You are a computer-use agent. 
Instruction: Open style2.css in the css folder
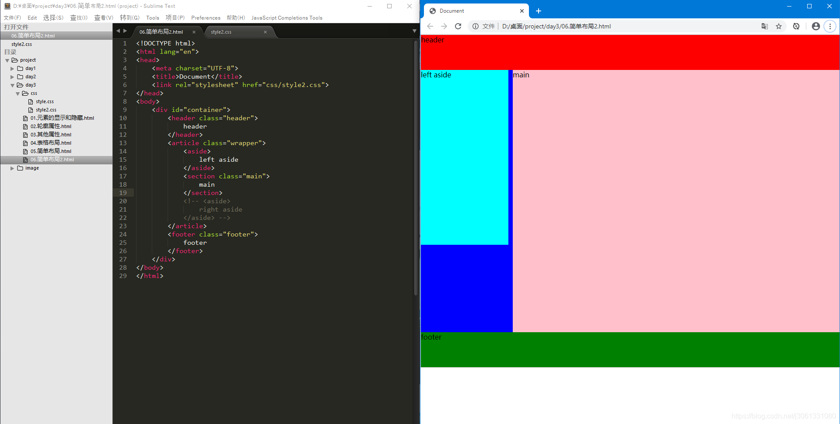coord(46,110)
